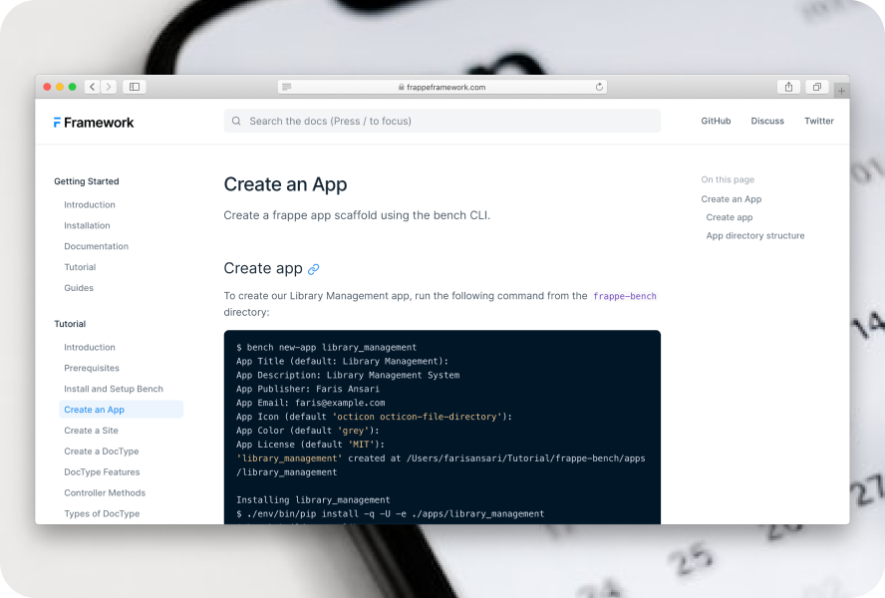Open Create a Site in sidebar

91,431
